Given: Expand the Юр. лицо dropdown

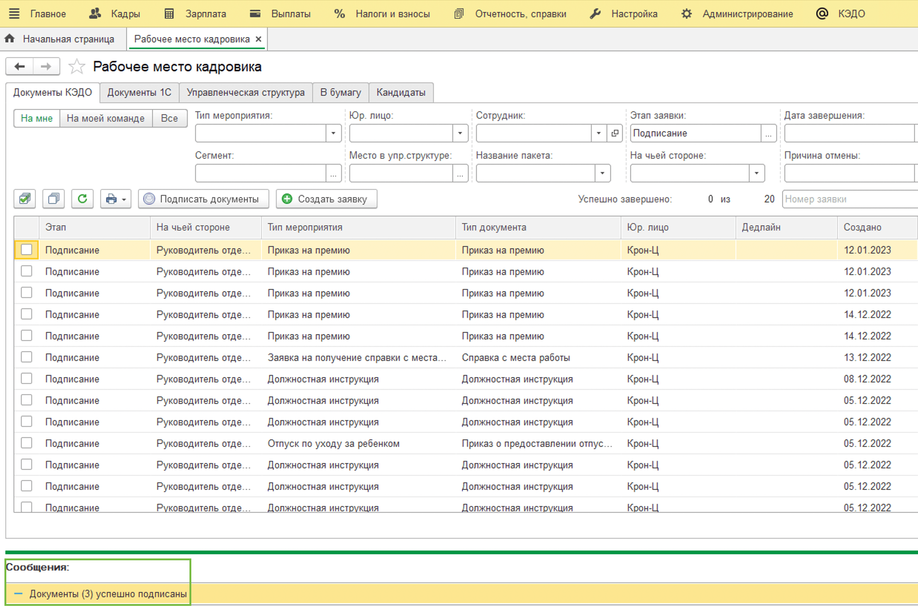Looking at the screenshot, I should coord(460,133).
